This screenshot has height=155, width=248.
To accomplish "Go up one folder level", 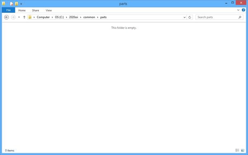I will [x=24, y=17].
